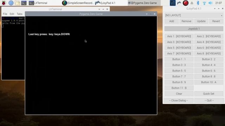The image size is (225, 126).
Task: Open the File menu in LXTerminal
Action: [5, 14]
